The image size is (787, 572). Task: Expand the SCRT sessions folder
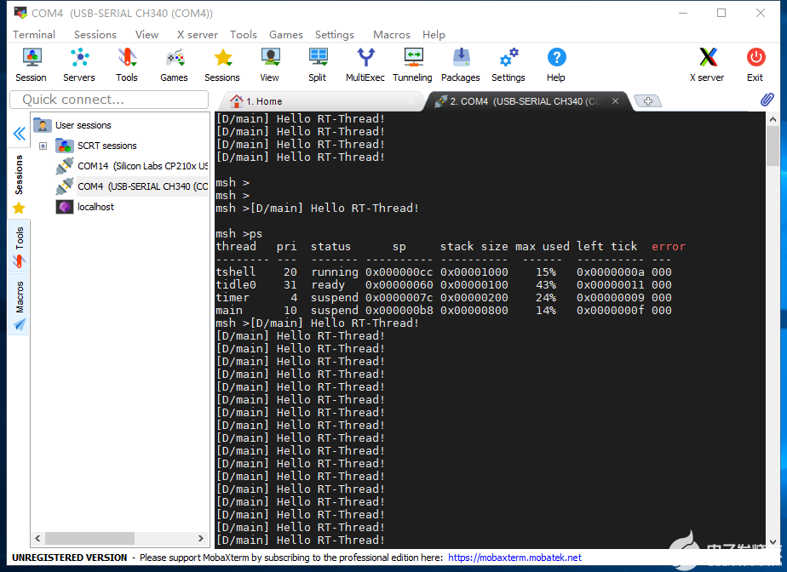pos(43,146)
